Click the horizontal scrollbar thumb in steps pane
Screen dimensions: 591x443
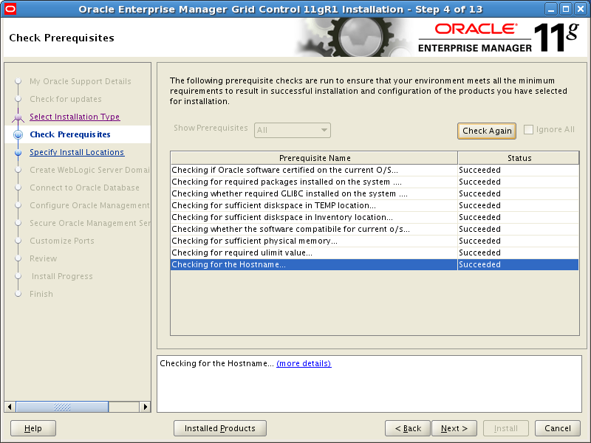coord(62,407)
